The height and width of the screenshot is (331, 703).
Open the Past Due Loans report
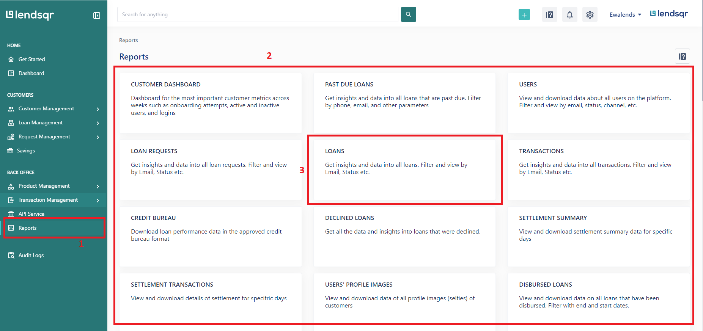pyautogui.click(x=404, y=102)
